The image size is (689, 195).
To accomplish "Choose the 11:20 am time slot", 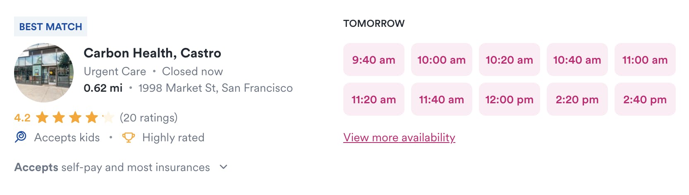I will click(373, 99).
